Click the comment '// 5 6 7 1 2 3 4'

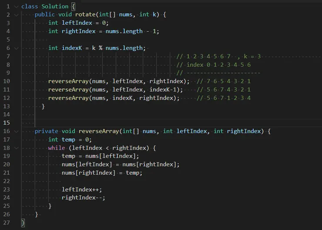[x=224, y=98]
